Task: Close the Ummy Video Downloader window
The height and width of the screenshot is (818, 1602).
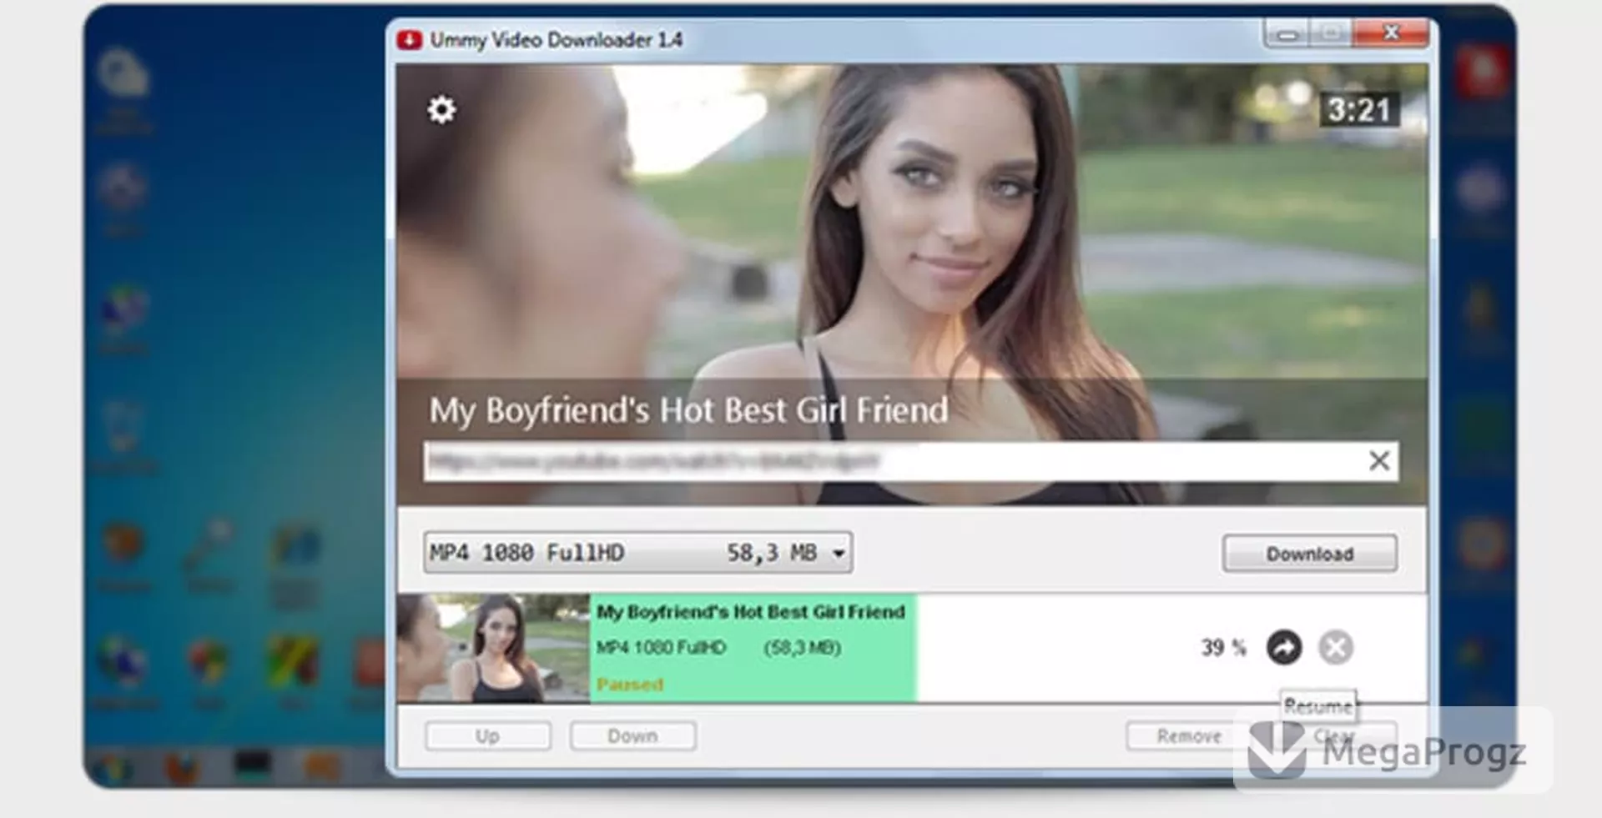Action: [1391, 33]
